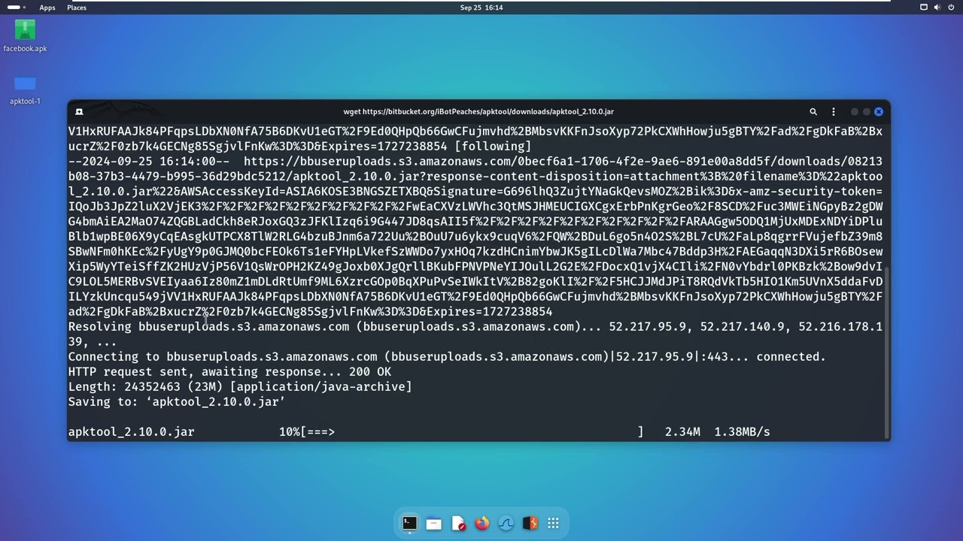The height and width of the screenshot is (541, 963).
Task: Click the 'Saving to: apktool_2.10.0.jar' line
Action: 177,402
